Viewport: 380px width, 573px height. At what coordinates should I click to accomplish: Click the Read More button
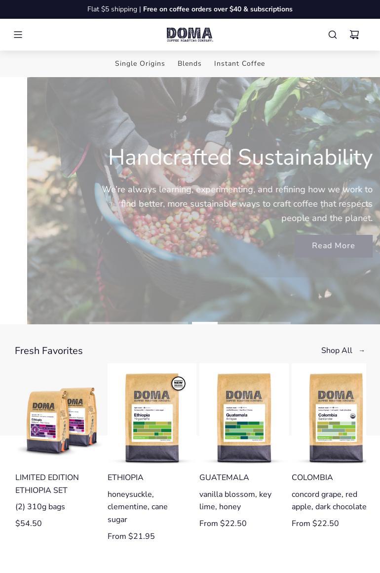click(x=333, y=246)
